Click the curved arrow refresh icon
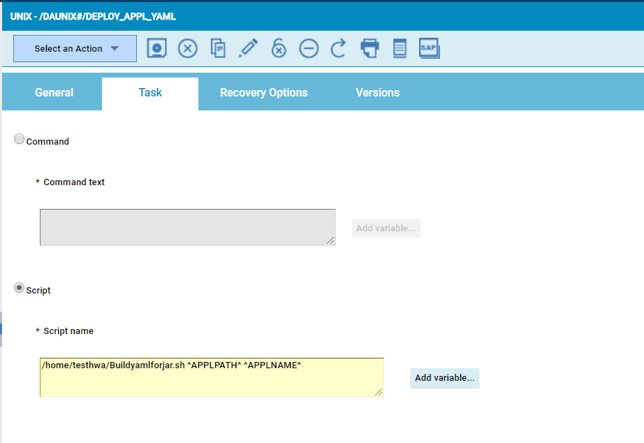This screenshot has height=443, width=644. tap(339, 48)
